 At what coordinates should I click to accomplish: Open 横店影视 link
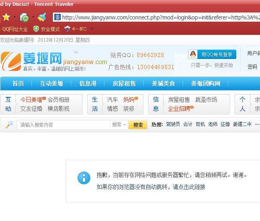59,109
